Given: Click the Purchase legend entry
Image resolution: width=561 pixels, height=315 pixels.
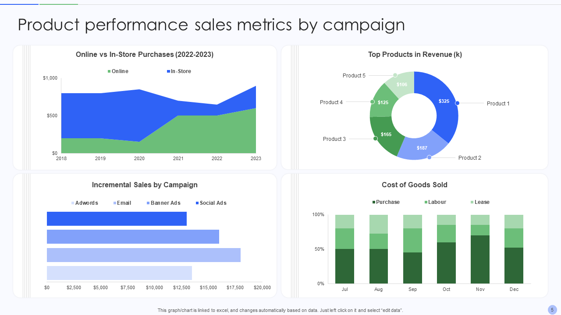Looking at the screenshot, I should [386, 202].
